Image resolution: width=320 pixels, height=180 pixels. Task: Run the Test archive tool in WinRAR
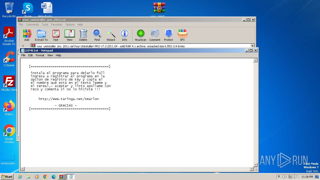(56, 35)
